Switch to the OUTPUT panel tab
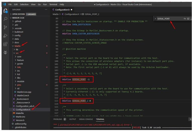Viewport: 192px width, 131px height. (72, 119)
